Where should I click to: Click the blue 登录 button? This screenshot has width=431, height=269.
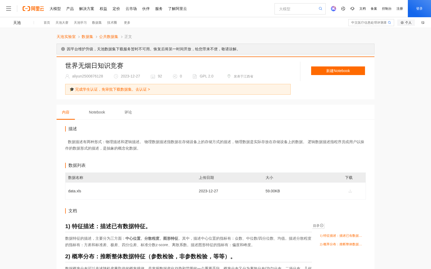[x=419, y=9]
